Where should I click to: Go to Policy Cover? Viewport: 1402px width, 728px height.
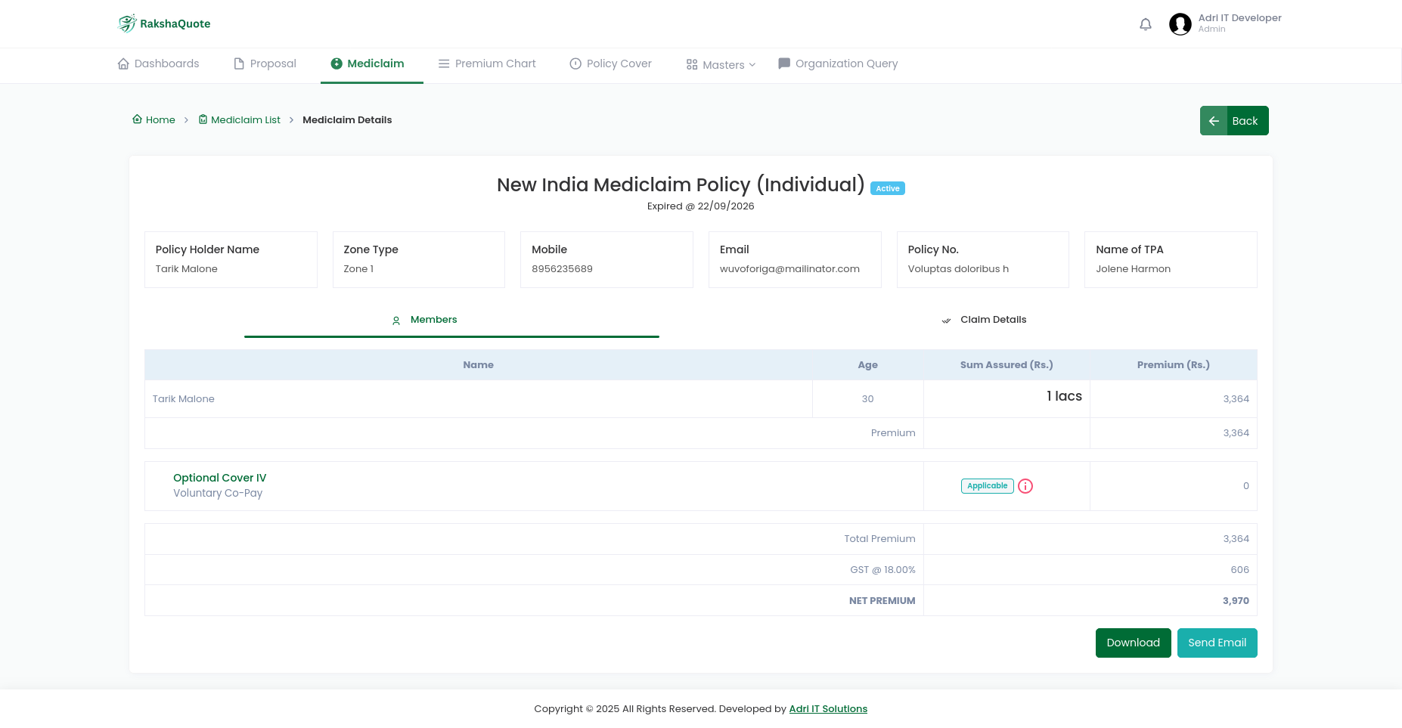[610, 64]
